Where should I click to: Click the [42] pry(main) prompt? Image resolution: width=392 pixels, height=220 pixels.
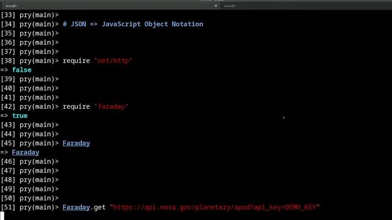(29, 106)
